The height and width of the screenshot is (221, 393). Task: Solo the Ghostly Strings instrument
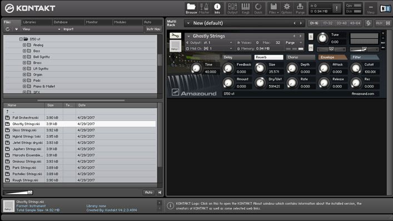tap(311, 37)
